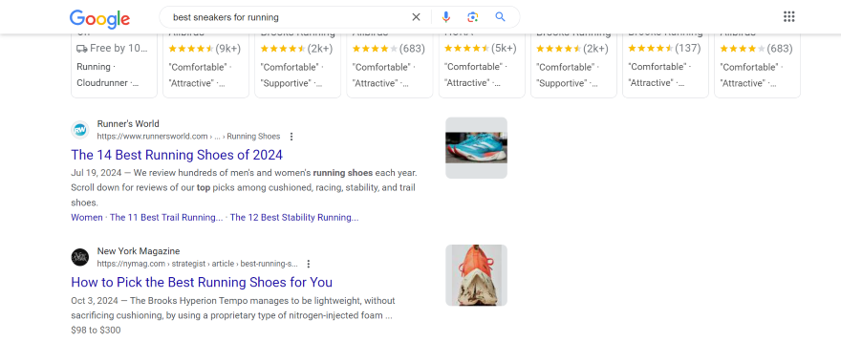This screenshot has width=841, height=364.
Task: Open 'How to Pick the Best Running Shoes for You'
Action: coord(202,283)
